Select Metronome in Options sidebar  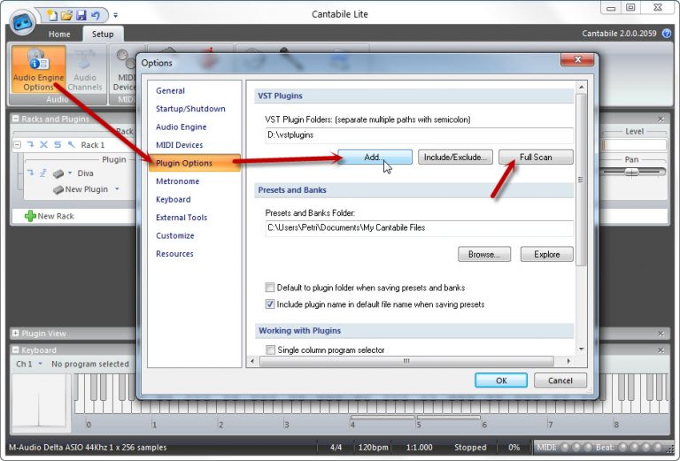pos(178,181)
